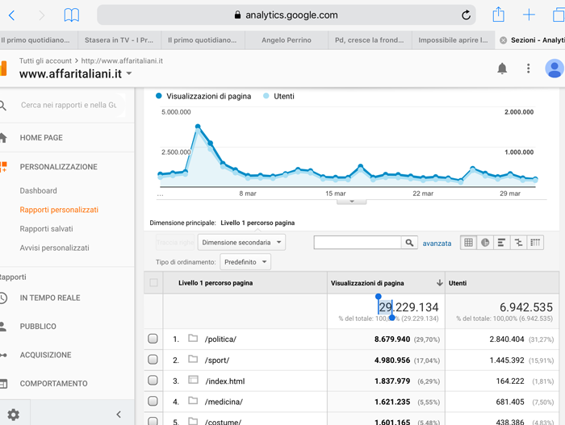Check the /index.html row checkbox
The width and height of the screenshot is (565, 425).
tap(153, 381)
